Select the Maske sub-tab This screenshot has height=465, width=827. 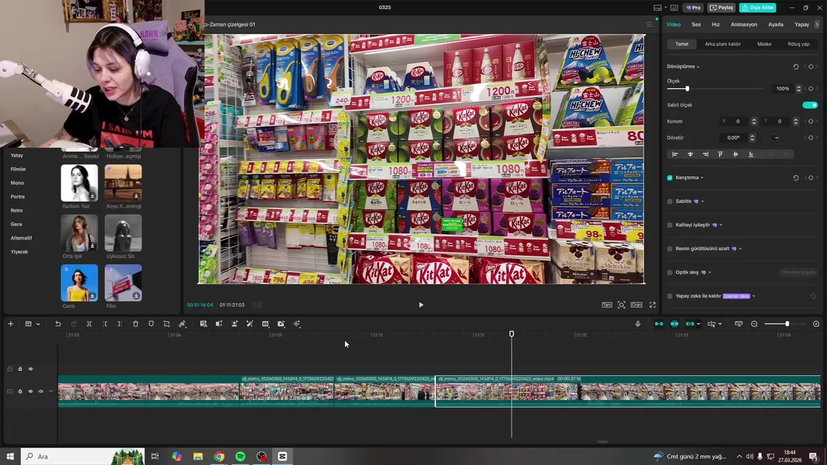(x=764, y=44)
